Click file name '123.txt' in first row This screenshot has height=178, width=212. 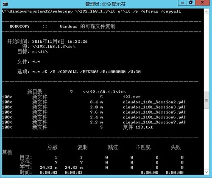(131, 97)
